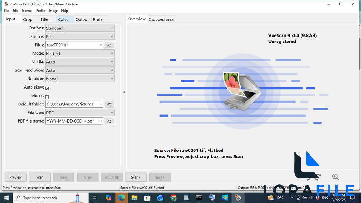Open the Command Prompt taskbar icon
Screen dimensions: 361x203
click(x=199, y=198)
